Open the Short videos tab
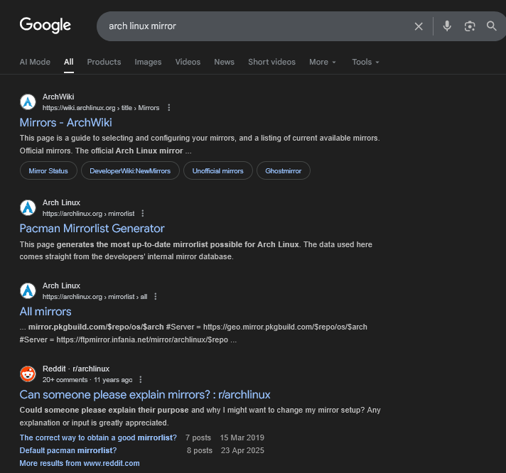This screenshot has width=506, height=473. pos(271,62)
